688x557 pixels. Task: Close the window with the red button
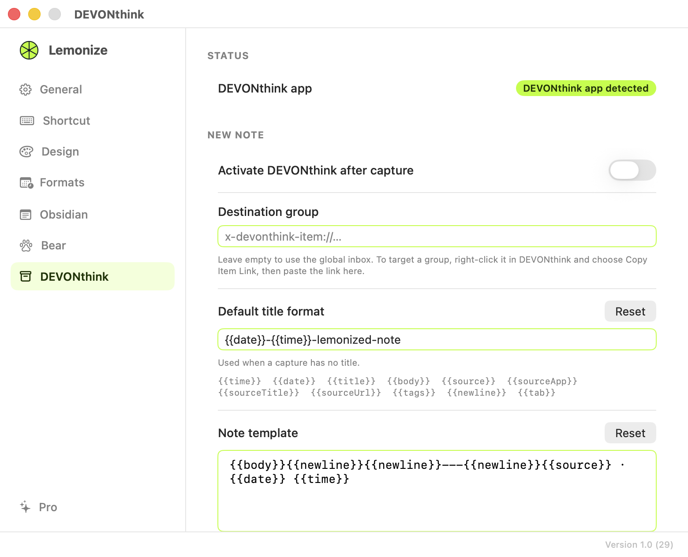[x=14, y=14]
